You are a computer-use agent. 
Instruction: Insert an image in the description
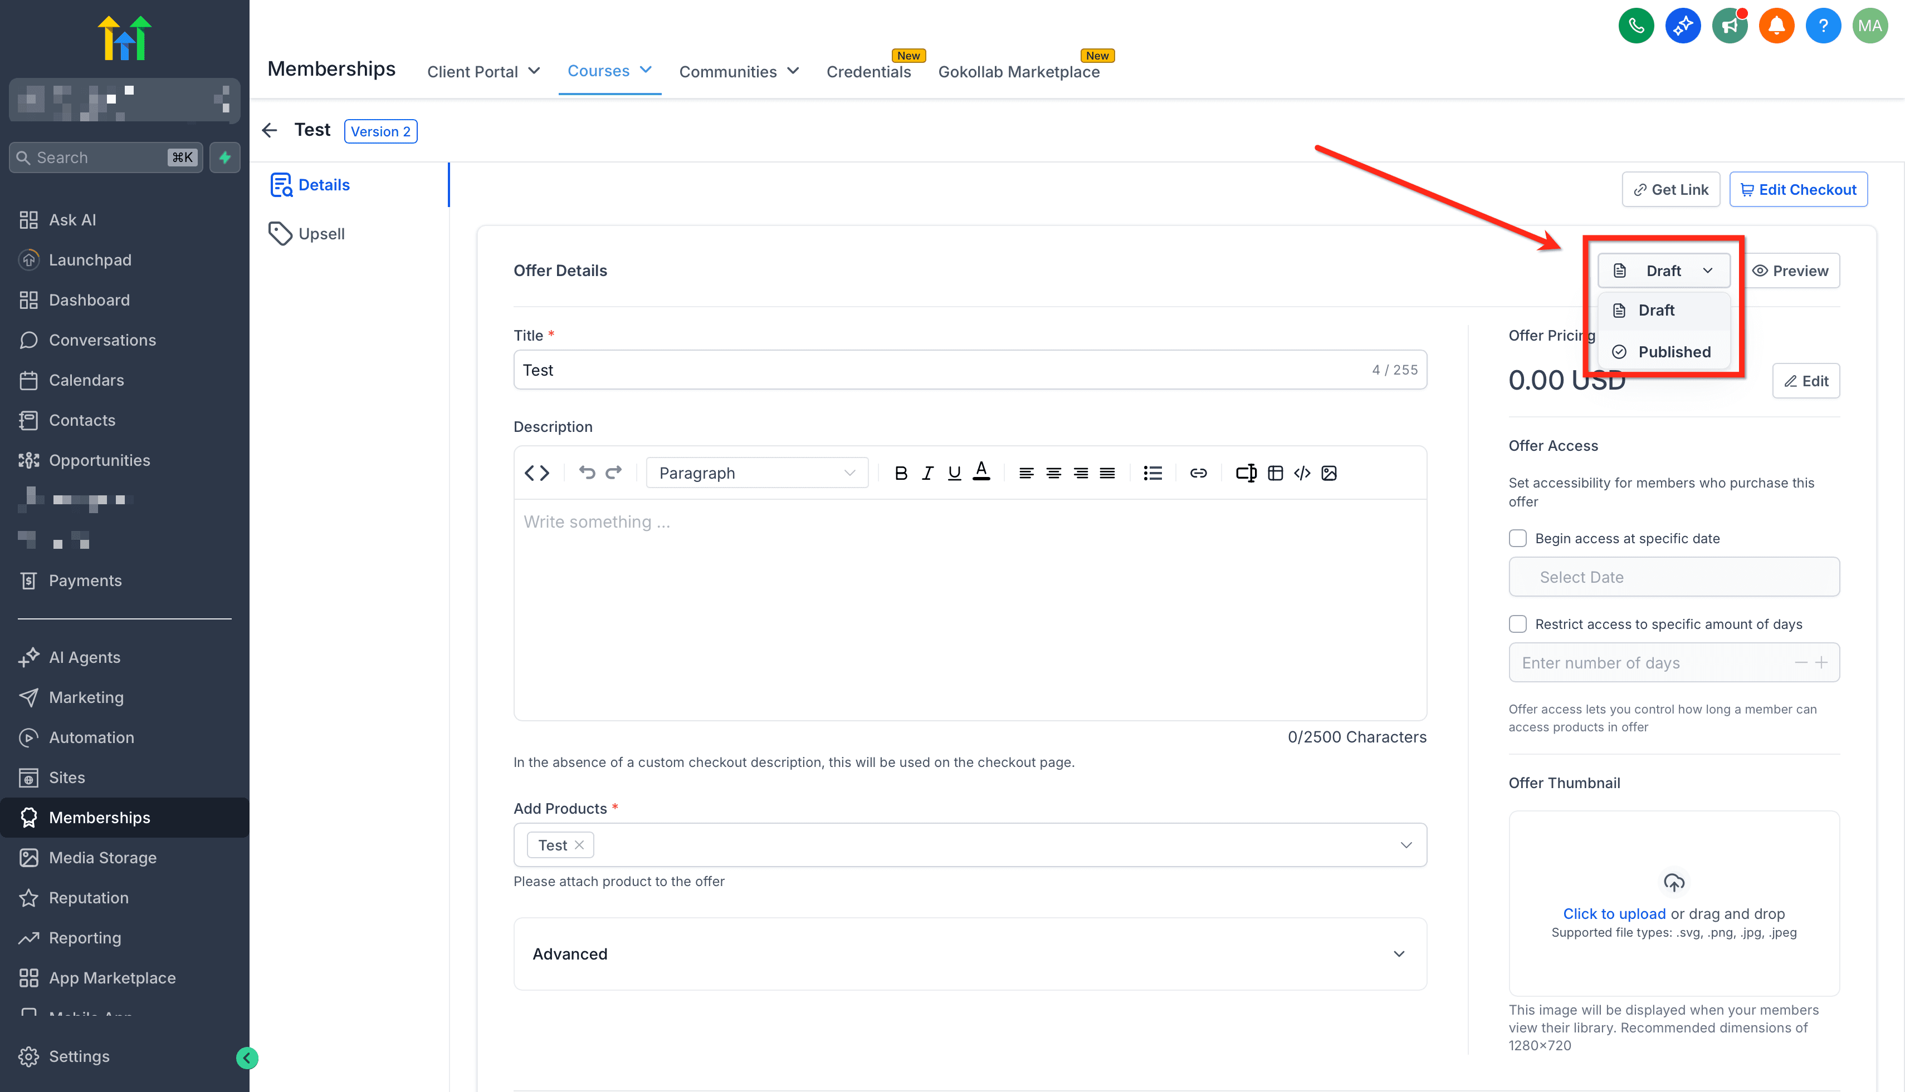click(1328, 473)
